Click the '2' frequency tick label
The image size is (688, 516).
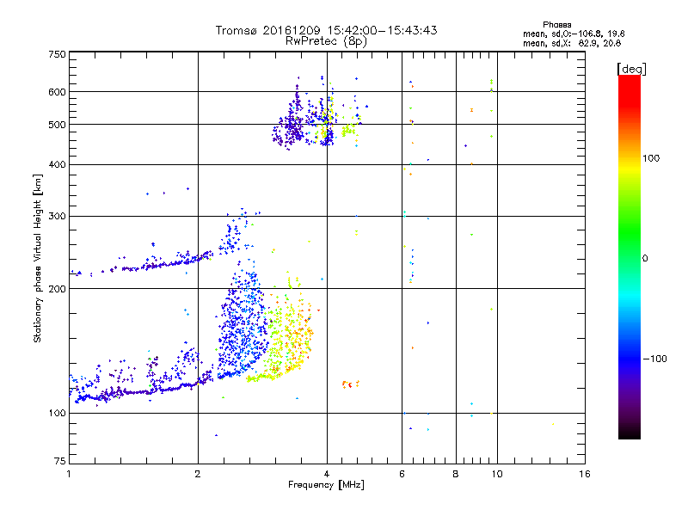pyautogui.click(x=198, y=474)
